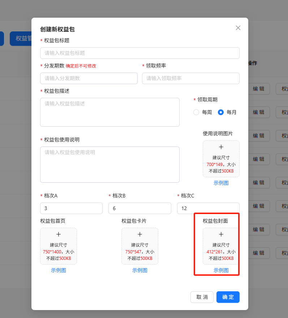Click the 领取频率 input box

pos(190,78)
